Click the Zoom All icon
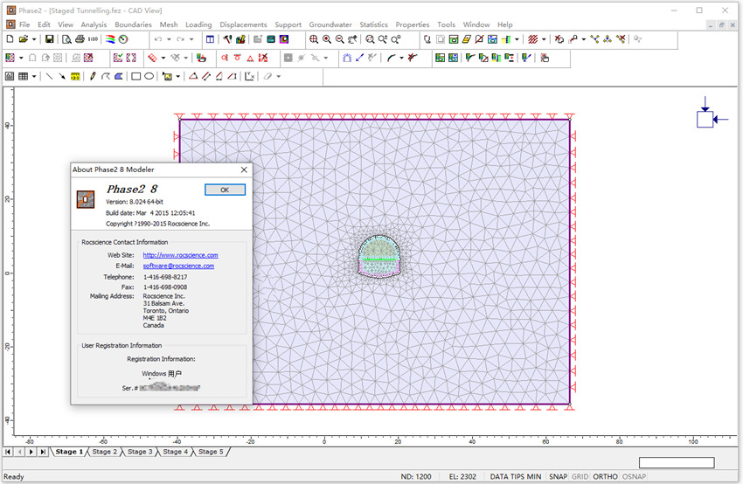This screenshot has height=484, width=743. tap(314, 39)
